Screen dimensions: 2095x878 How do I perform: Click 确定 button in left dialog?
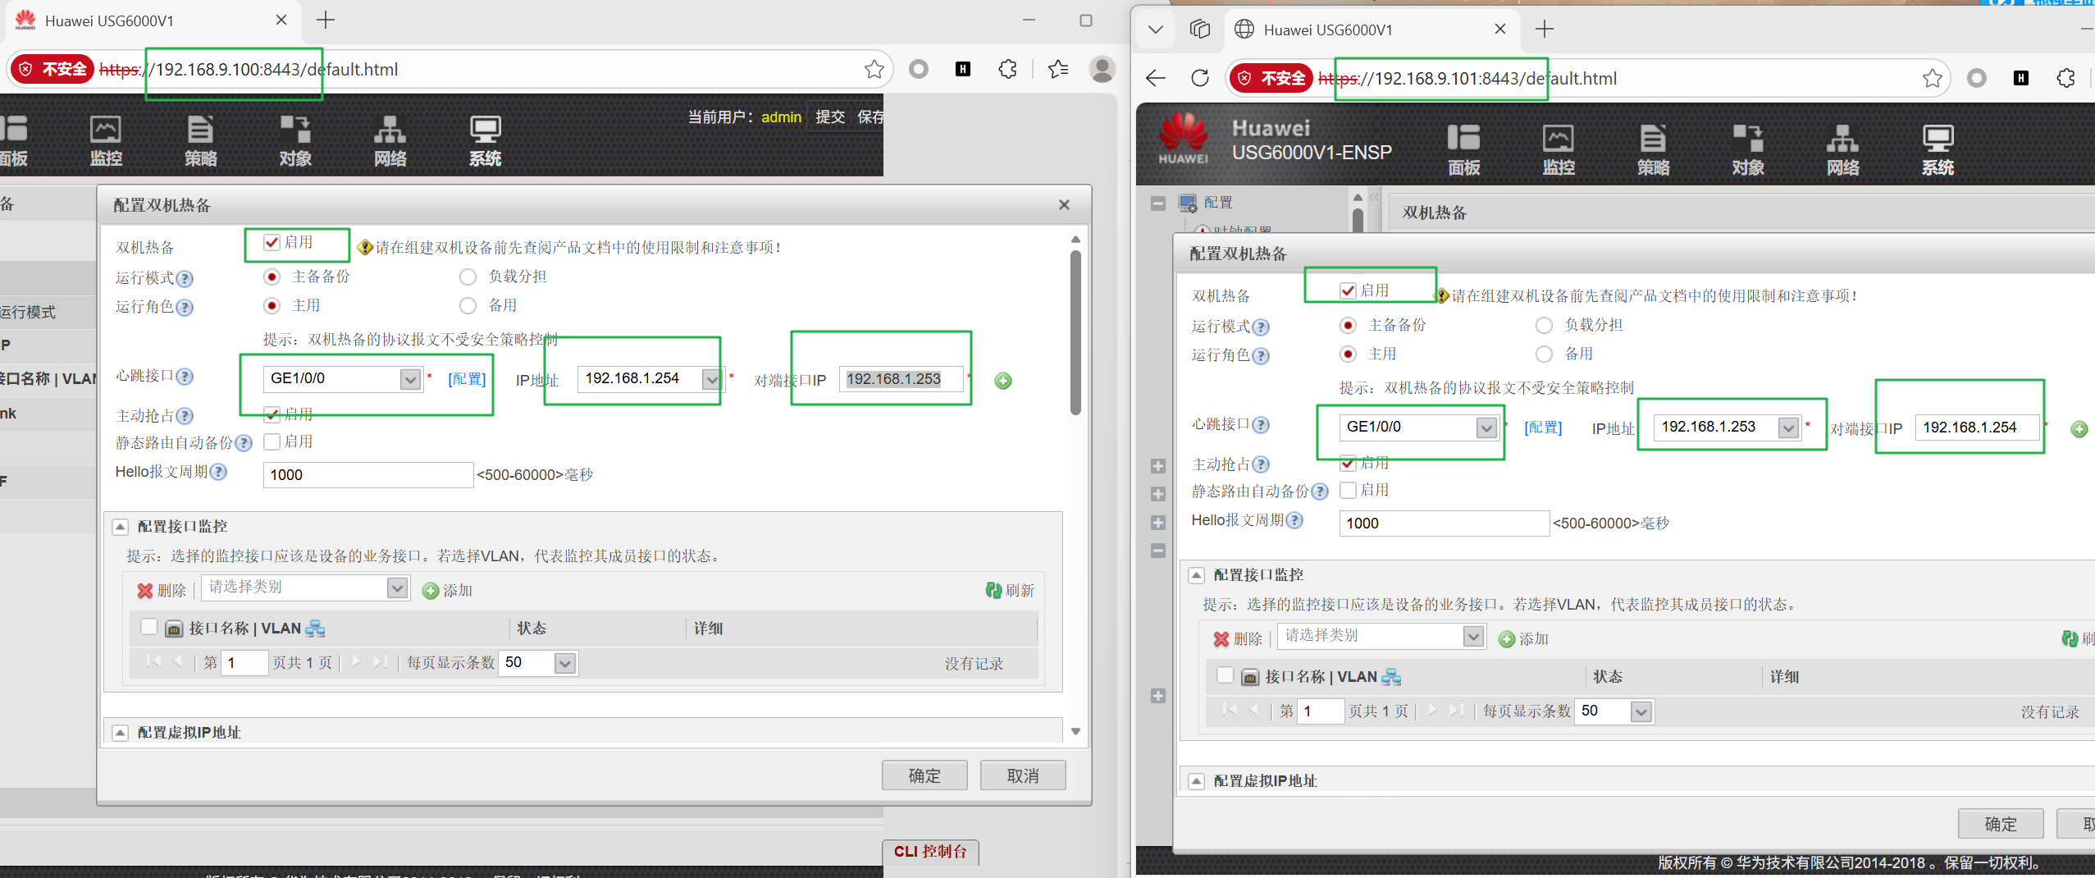[x=924, y=775]
